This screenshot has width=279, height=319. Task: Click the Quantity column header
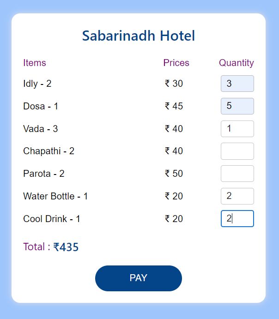(x=237, y=63)
